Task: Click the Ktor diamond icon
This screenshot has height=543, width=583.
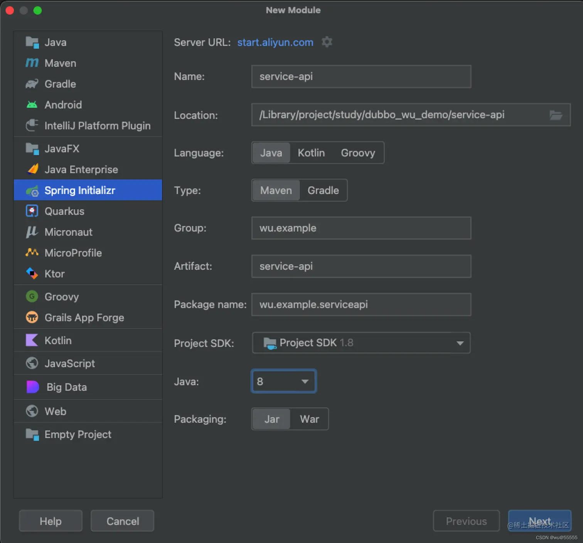Action: (x=32, y=273)
